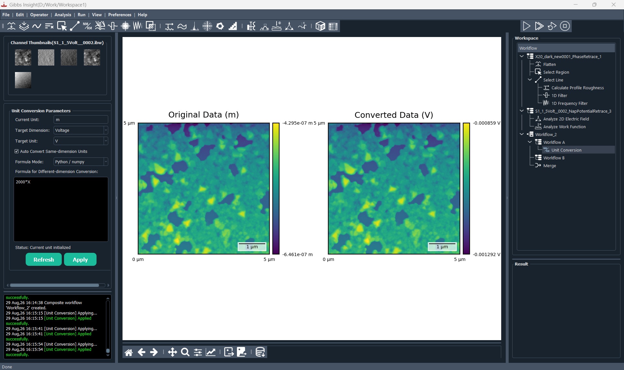Open the Analysis menu
The width and height of the screenshot is (624, 370).
pyautogui.click(x=63, y=15)
